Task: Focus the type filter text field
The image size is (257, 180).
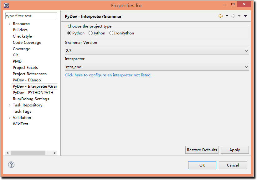Action: tap(31, 16)
